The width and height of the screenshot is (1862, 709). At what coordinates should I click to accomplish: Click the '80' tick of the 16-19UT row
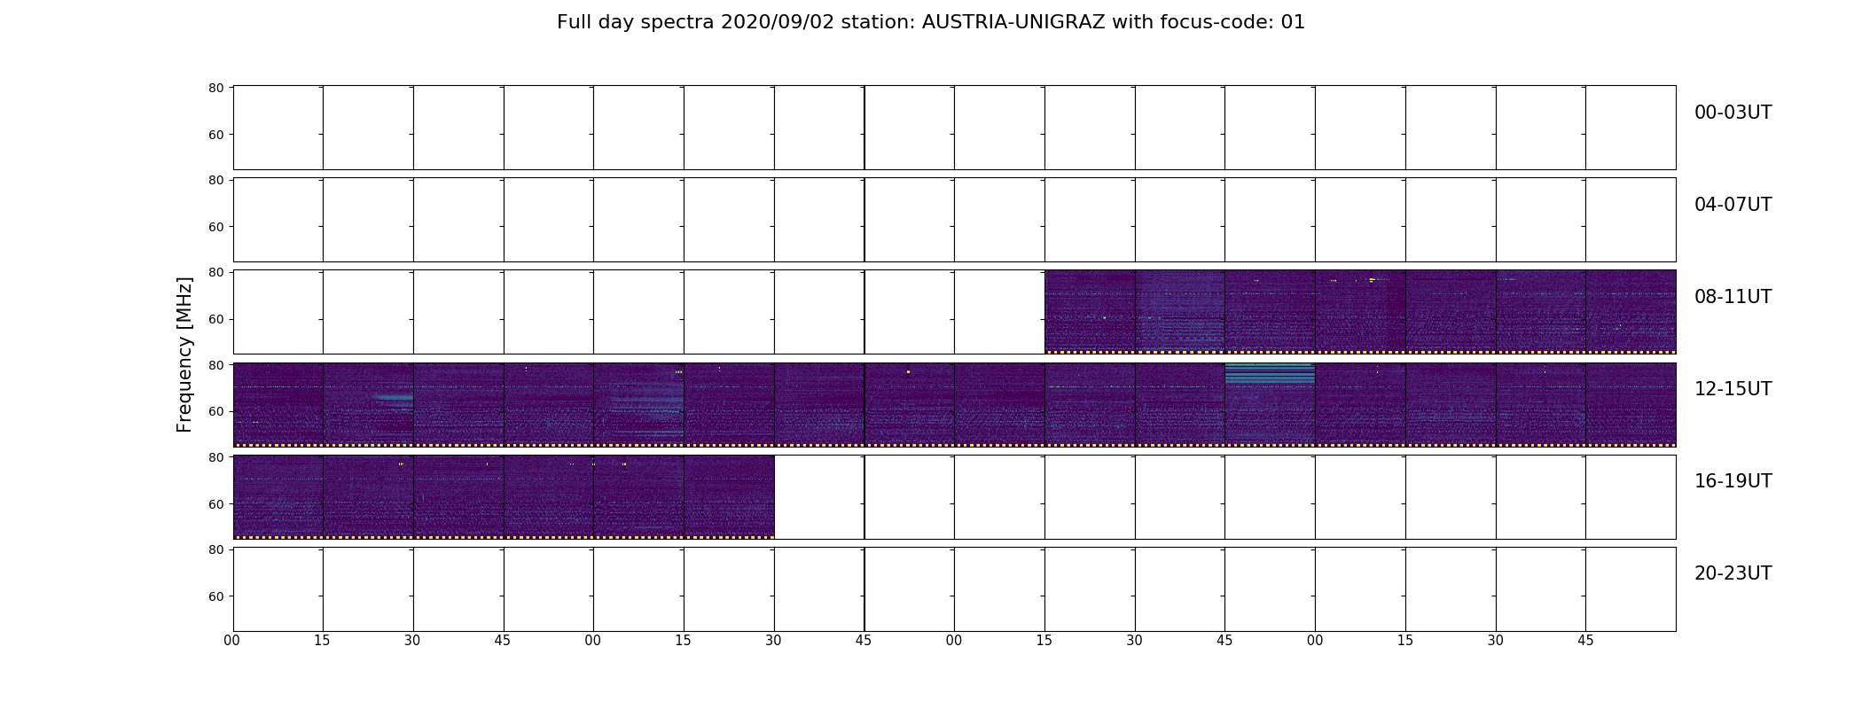(215, 457)
